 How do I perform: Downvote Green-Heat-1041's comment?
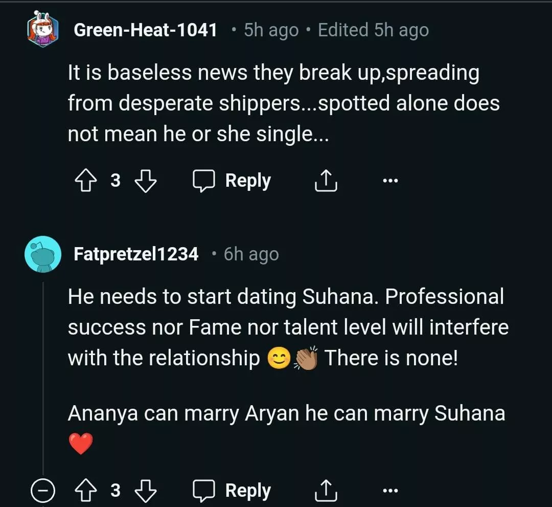(x=146, y=181)
